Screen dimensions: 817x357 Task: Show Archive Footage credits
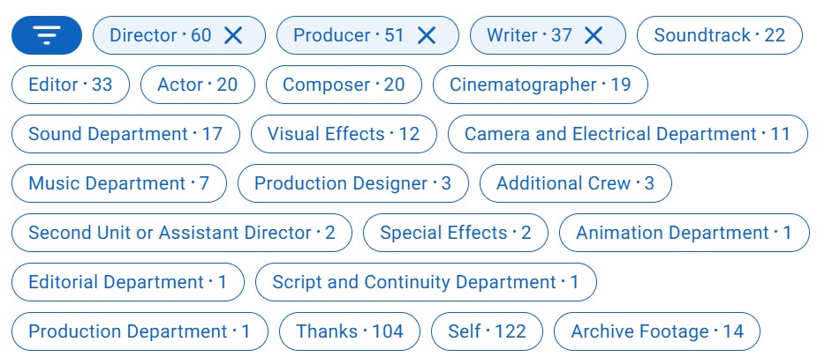[656, 331]
